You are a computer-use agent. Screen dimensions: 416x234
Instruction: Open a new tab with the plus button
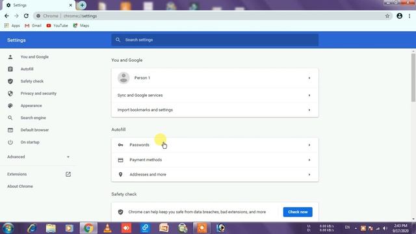[82, 5]
